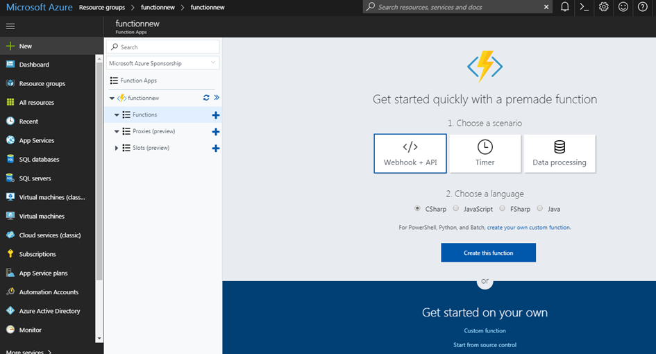Click the SQL servers icon
This screenshot has height=354, width=656.
pyautogui.click(x=10, y=178)
